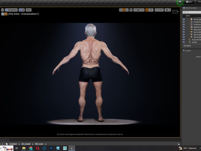Open the grid snap value dropdown
The width and height of the screenshot is (201, 151).
coord(142,10)
